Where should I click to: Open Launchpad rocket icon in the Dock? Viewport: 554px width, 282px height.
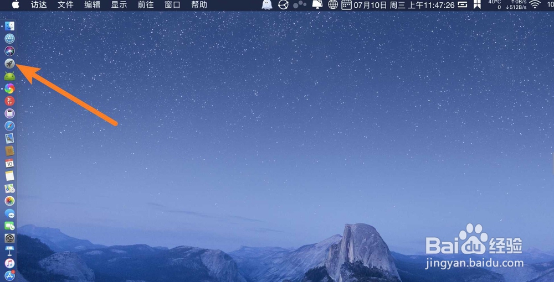9,64
